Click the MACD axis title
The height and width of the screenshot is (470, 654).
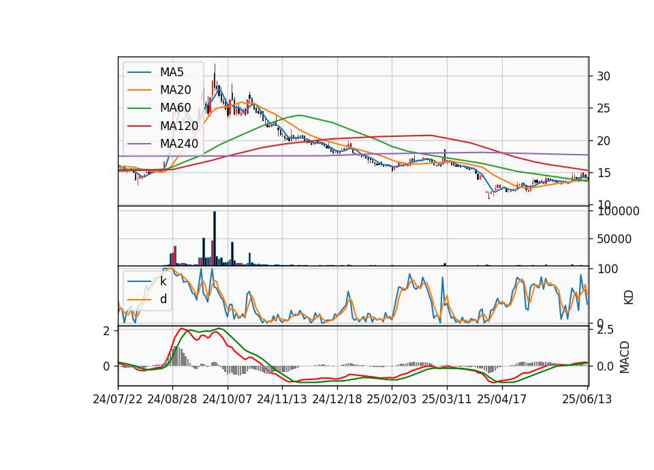click(x=625, y=357)
